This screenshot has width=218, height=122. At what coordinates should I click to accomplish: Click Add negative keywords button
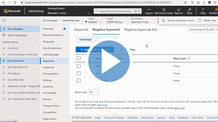point(95,49)
